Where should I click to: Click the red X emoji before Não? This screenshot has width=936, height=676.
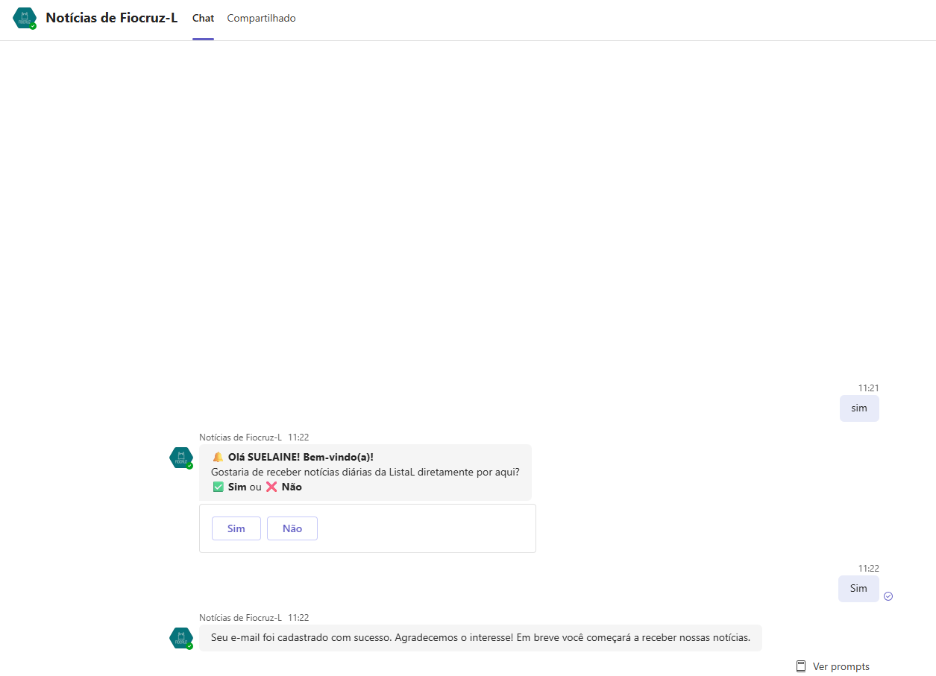click(x=271, y=487)
